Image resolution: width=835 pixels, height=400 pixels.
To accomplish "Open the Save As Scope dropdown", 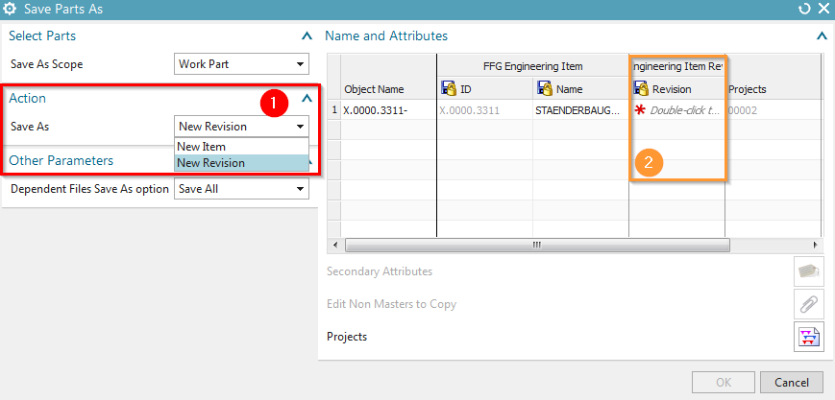I will click(x=241, y=65).
